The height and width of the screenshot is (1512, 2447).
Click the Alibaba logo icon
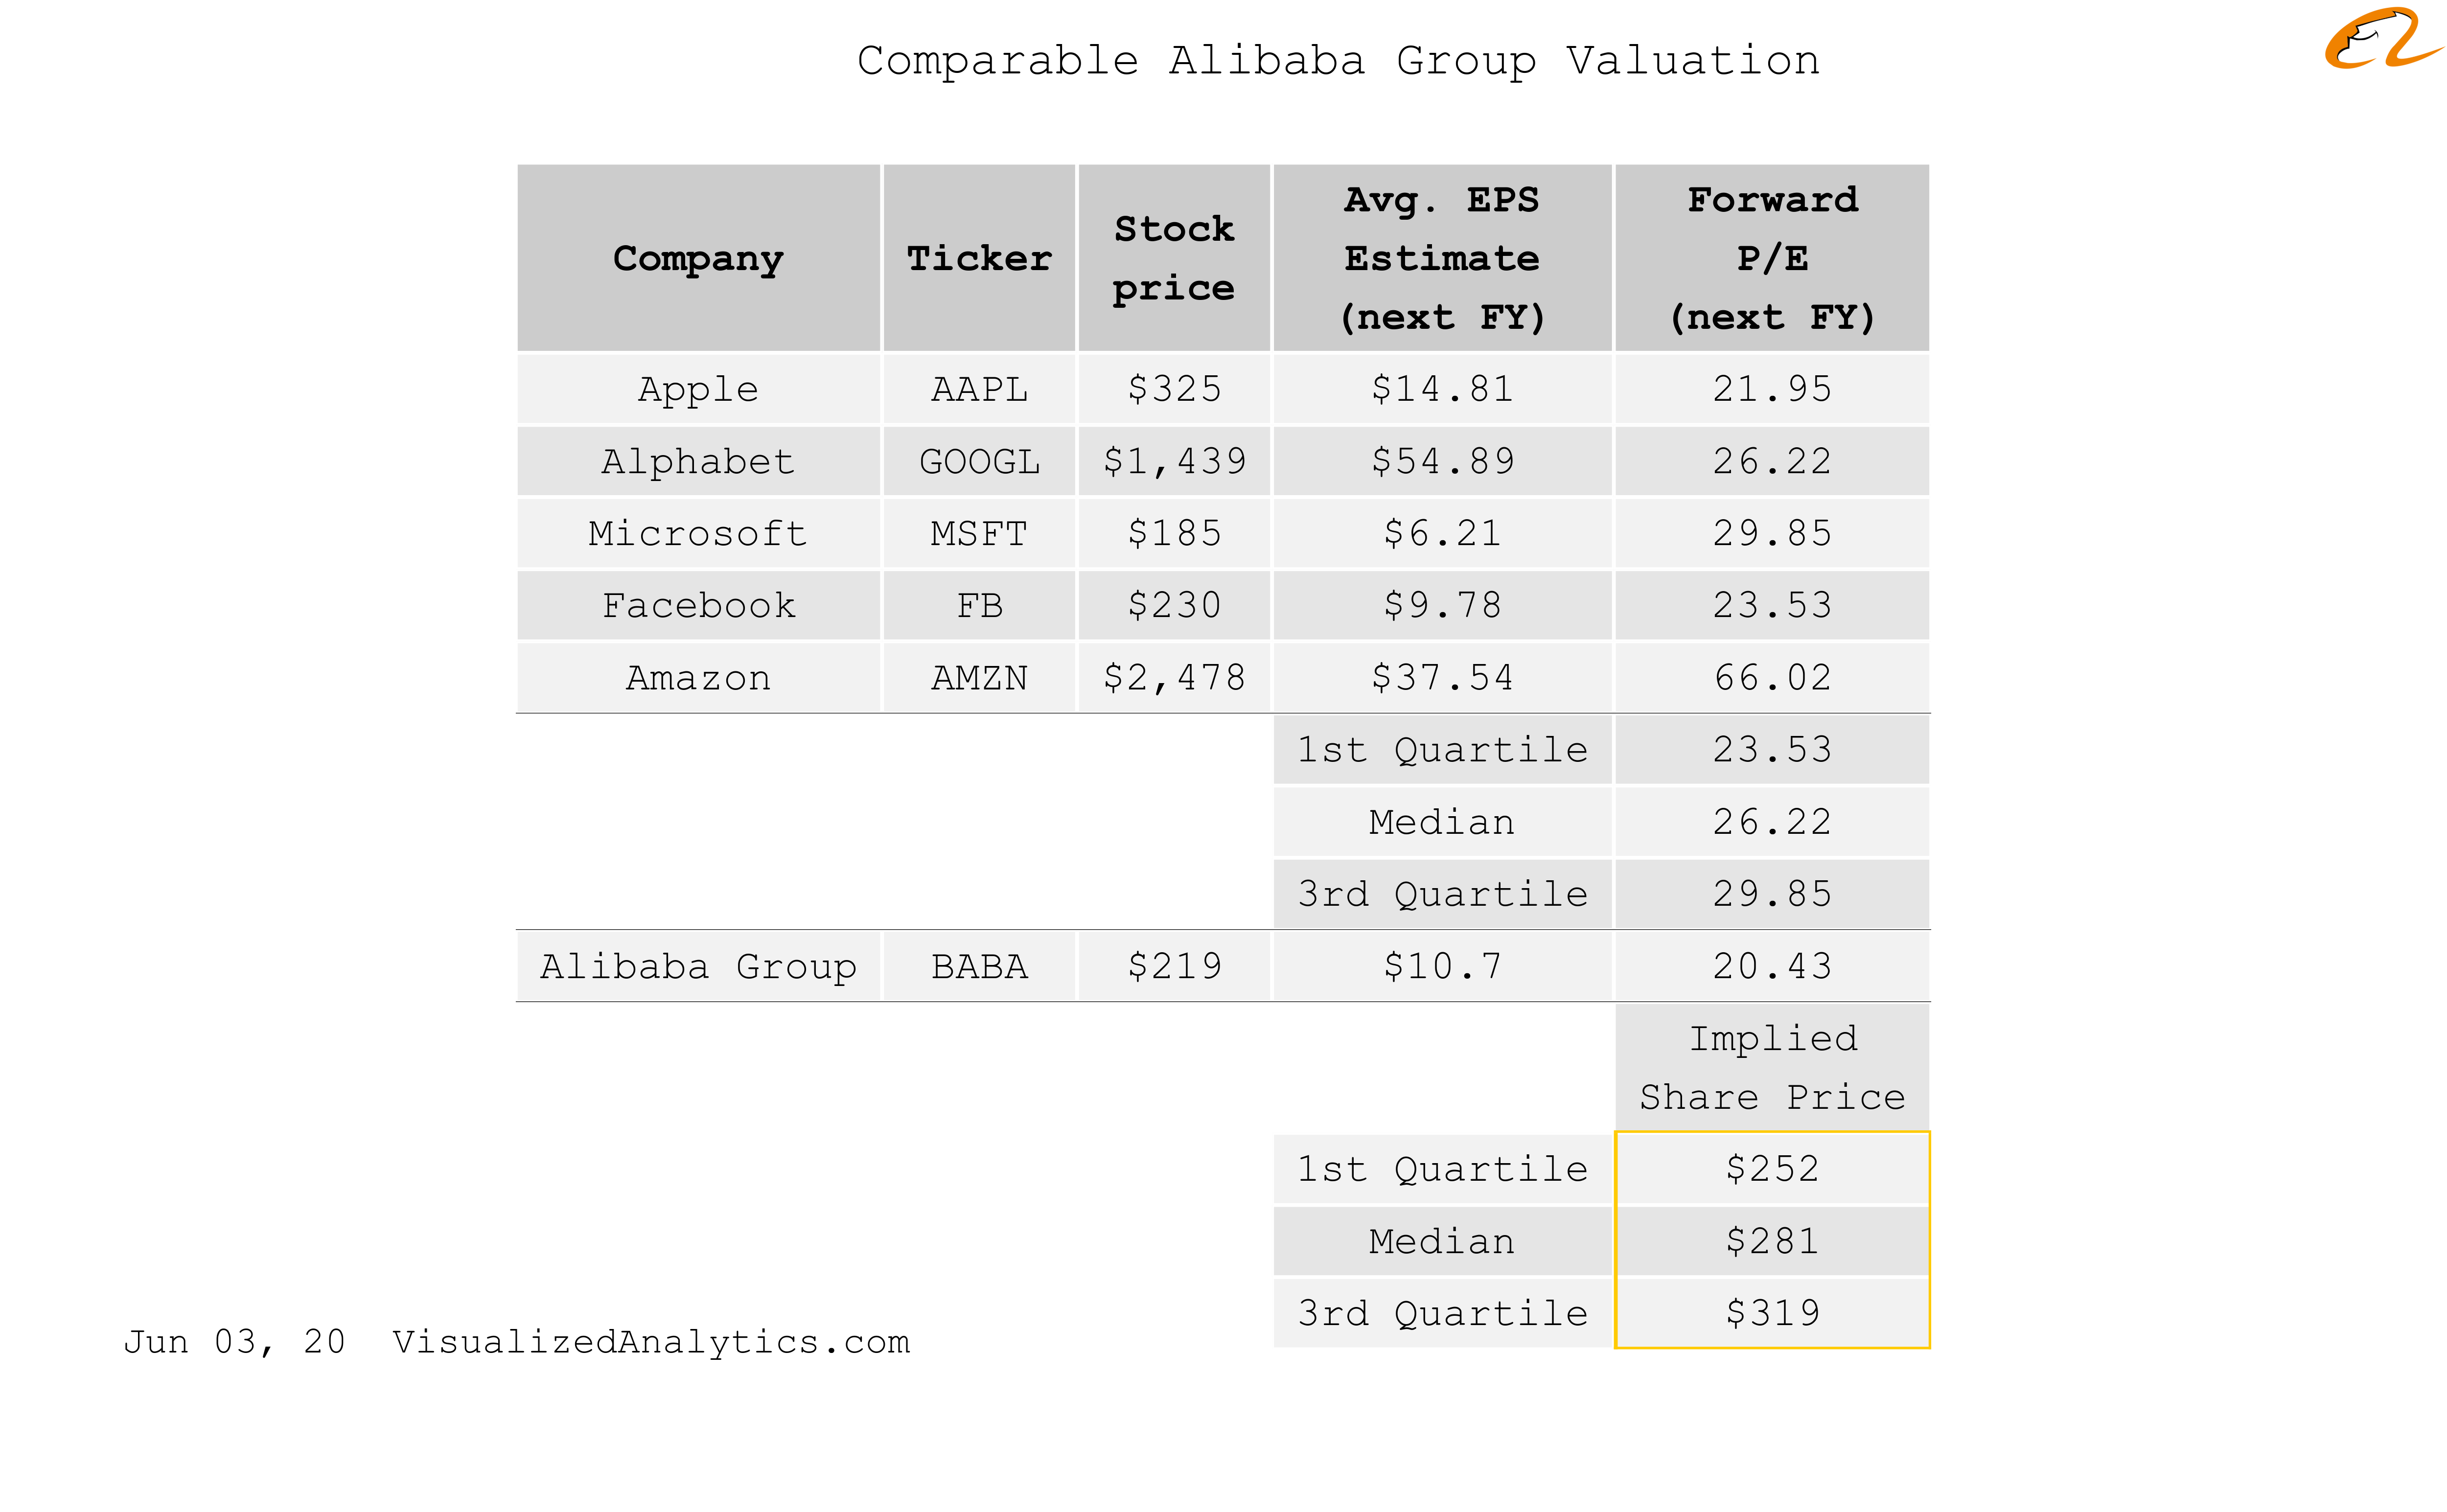point(2381,39)
